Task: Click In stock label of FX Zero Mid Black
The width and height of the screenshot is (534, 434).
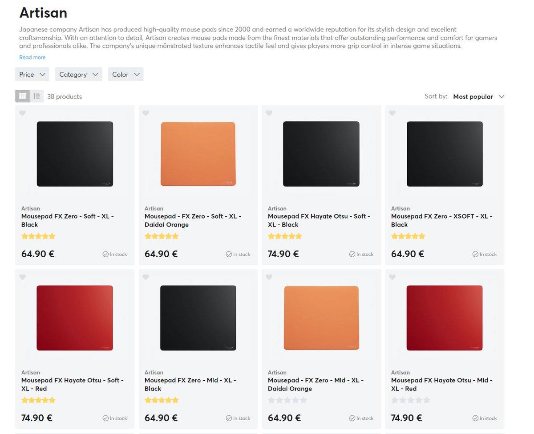Action: (x=238, y=418)
